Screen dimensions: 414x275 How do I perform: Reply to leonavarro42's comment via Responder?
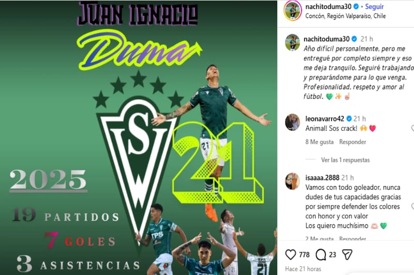pos(352,142)
